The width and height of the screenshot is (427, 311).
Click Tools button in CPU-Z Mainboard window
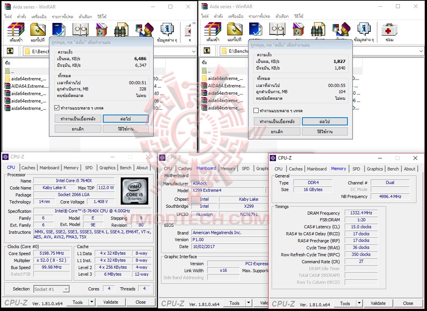[x=234, y=303]
